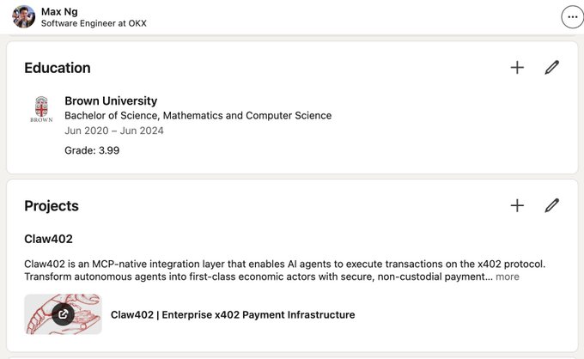The width and height of the screenshot is (584, 359).
Task: Open the three-dot more options menu
Action: point(570,16)
